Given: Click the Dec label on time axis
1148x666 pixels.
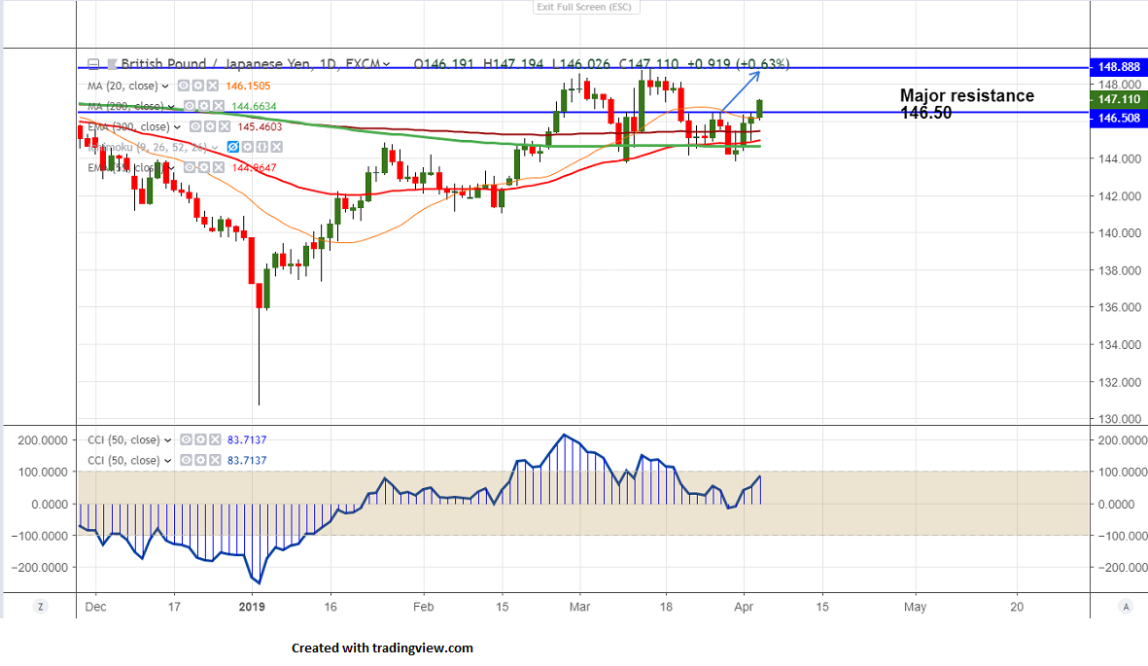Looking at the screenshot, I should tap(95, 607).
